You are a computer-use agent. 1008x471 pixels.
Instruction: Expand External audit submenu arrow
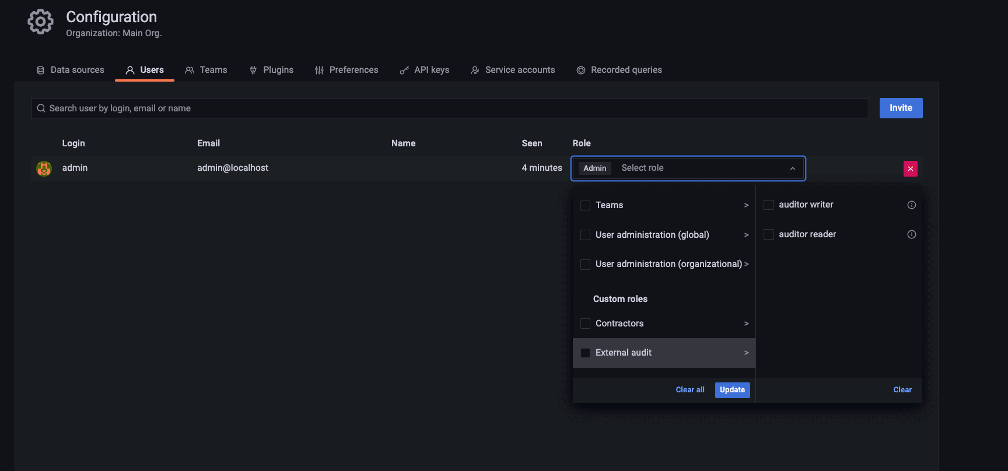pos(746,353)
